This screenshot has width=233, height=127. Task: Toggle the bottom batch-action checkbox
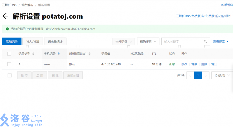[x=9, y=76]
